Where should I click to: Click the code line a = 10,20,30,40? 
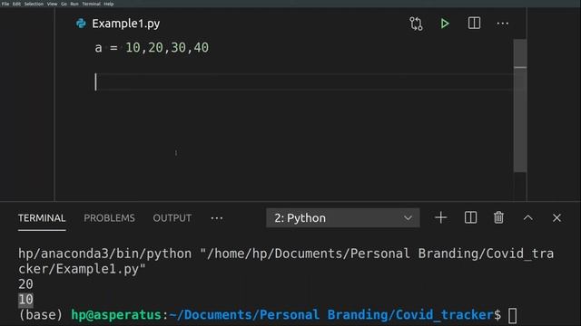(152, 48)
